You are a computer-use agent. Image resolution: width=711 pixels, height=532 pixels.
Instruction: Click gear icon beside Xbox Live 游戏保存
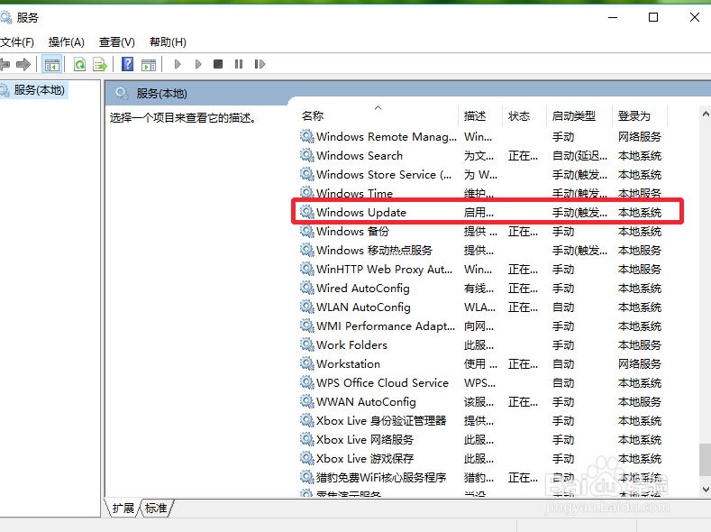307,458
